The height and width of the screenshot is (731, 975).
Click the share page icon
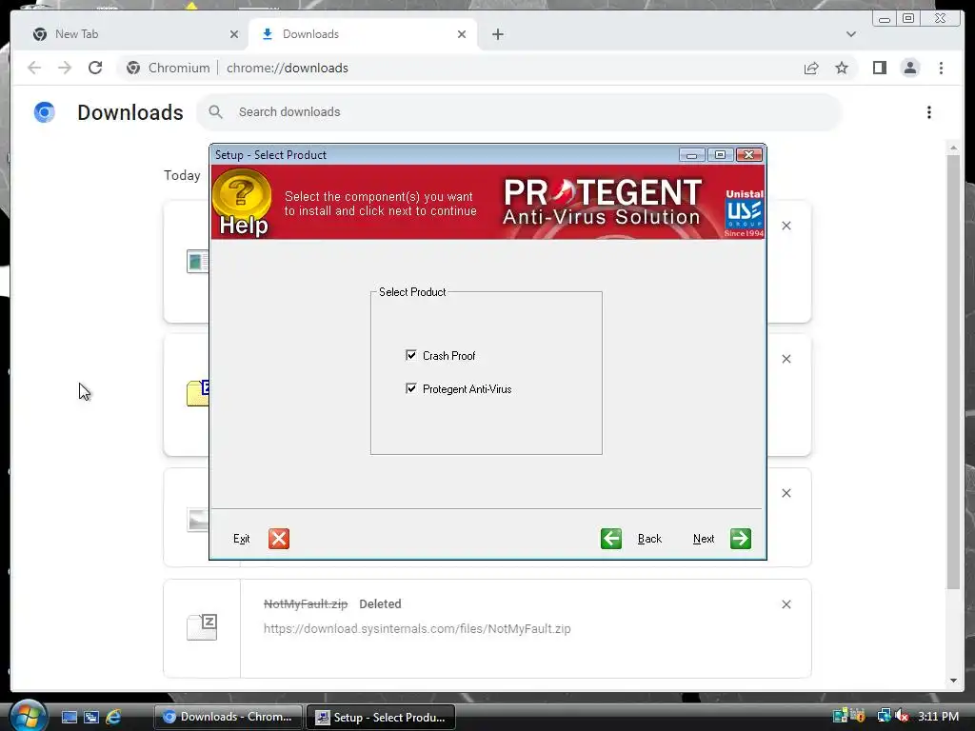pos(811,68)
